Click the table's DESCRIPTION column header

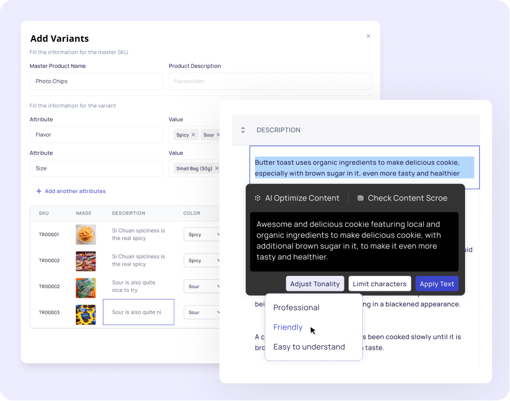tap(129, 213)
